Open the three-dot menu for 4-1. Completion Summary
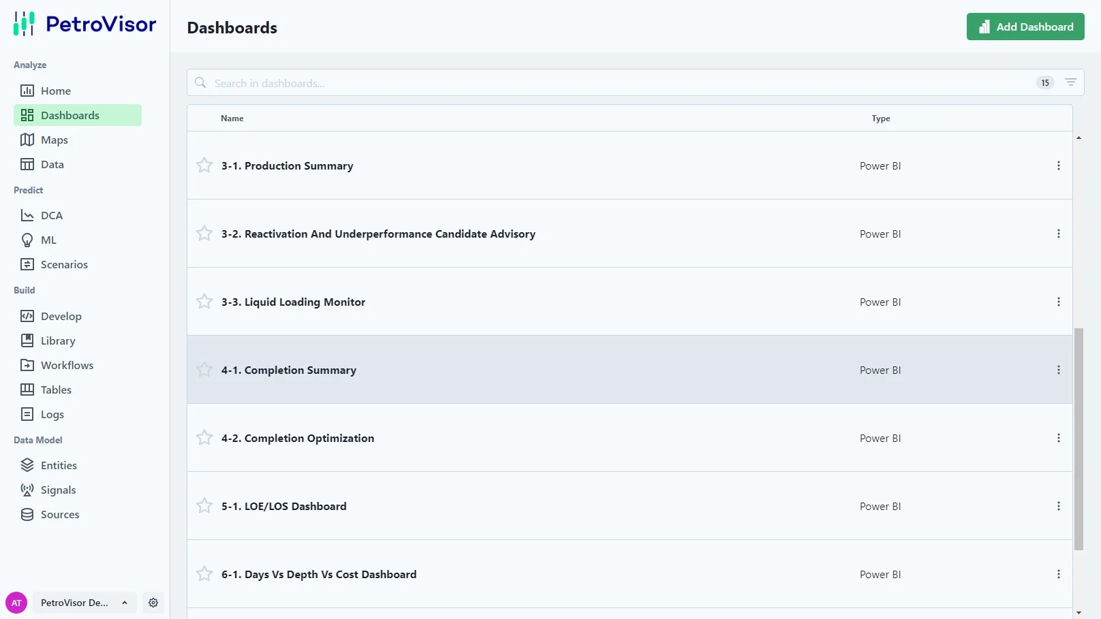 pos(1059,370)
